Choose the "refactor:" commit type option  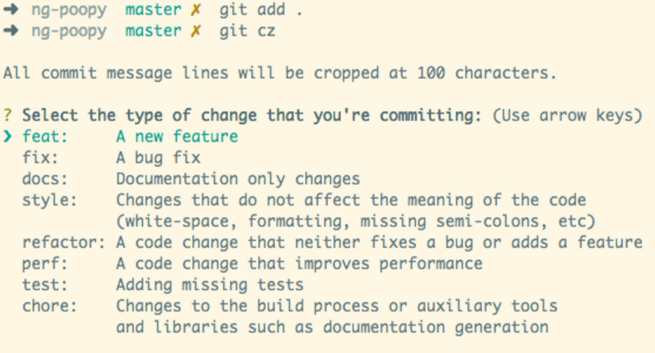click(x=64, y=242)
